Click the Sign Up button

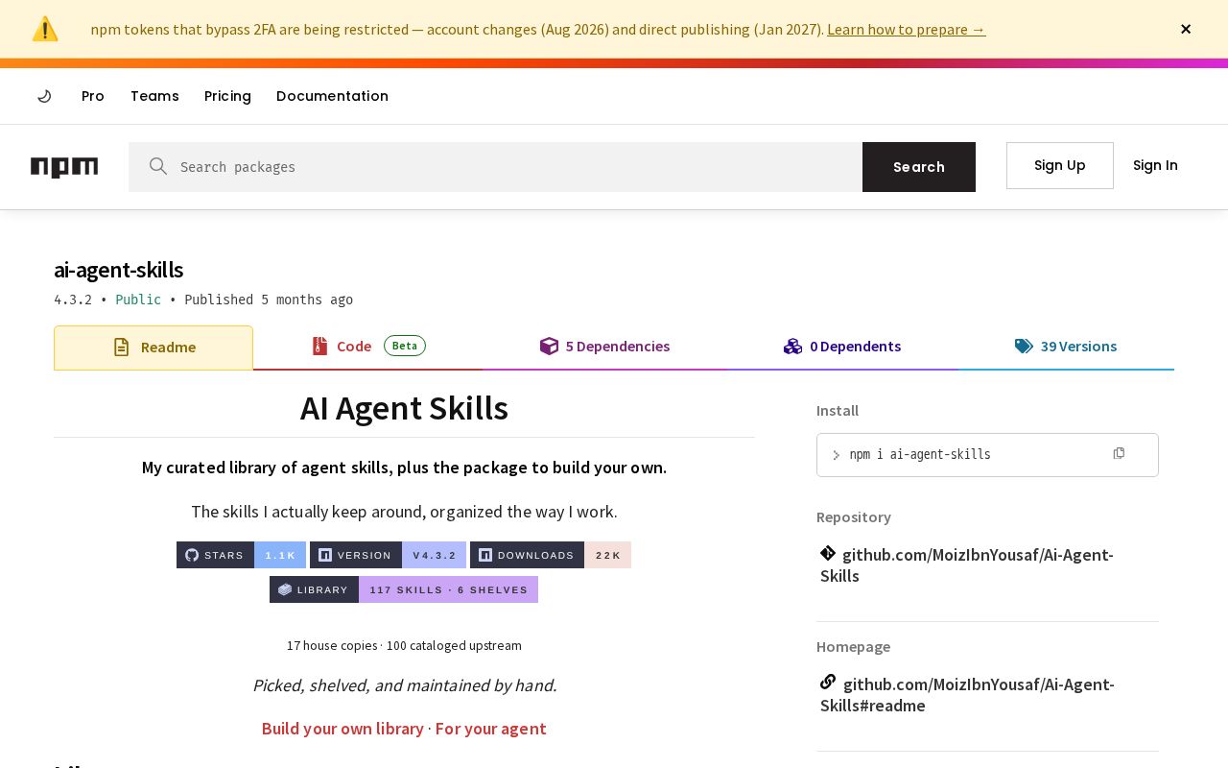click(1060, 165)
